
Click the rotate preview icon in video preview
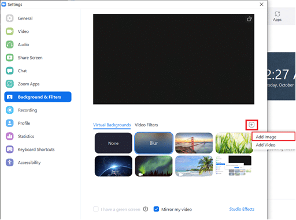click(249, 19)
